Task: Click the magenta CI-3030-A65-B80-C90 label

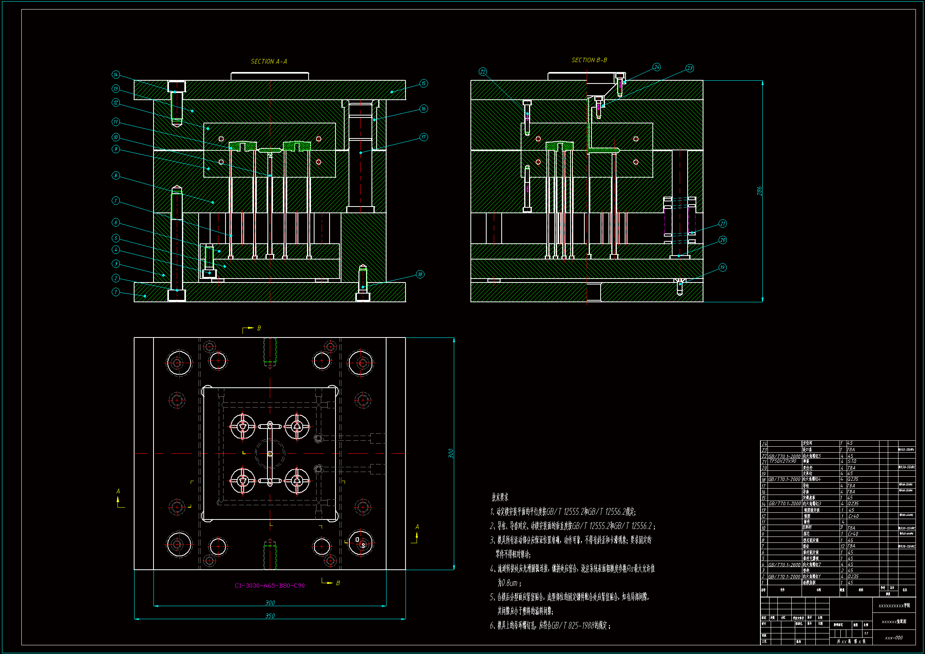Action: tap(269, 586)
